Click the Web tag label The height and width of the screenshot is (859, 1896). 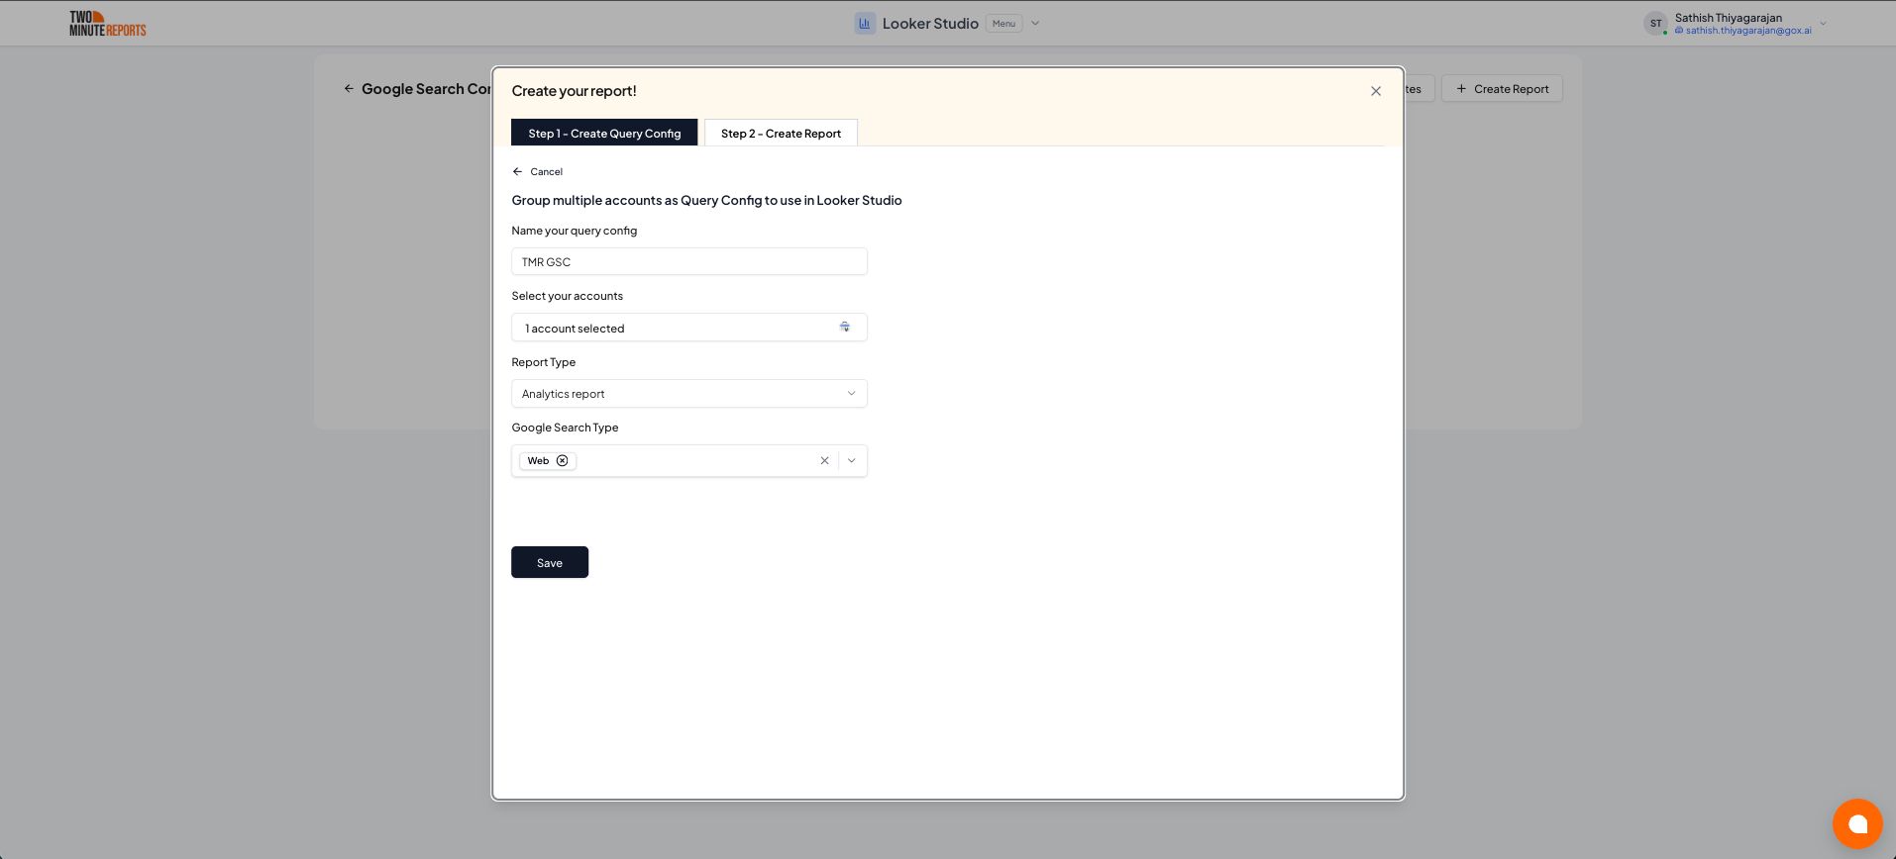(x=538, y=460)
